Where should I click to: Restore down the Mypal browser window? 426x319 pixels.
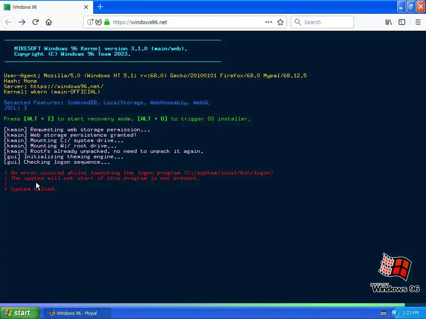411,7
